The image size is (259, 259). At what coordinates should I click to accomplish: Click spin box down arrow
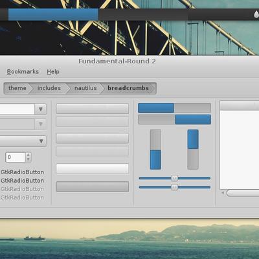tap(28, 159)
